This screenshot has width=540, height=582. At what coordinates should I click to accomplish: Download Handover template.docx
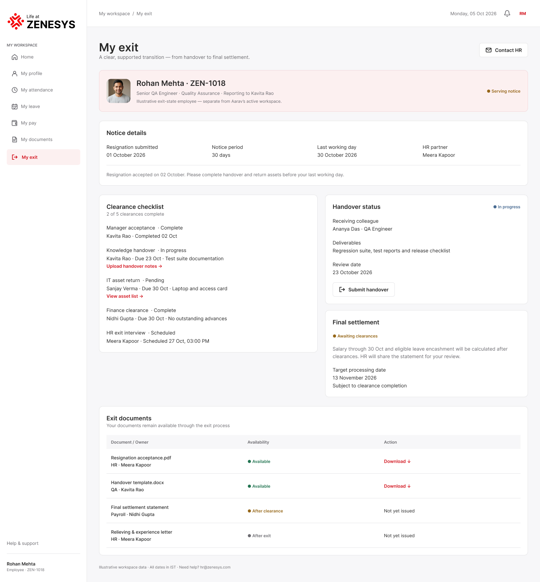397,486
